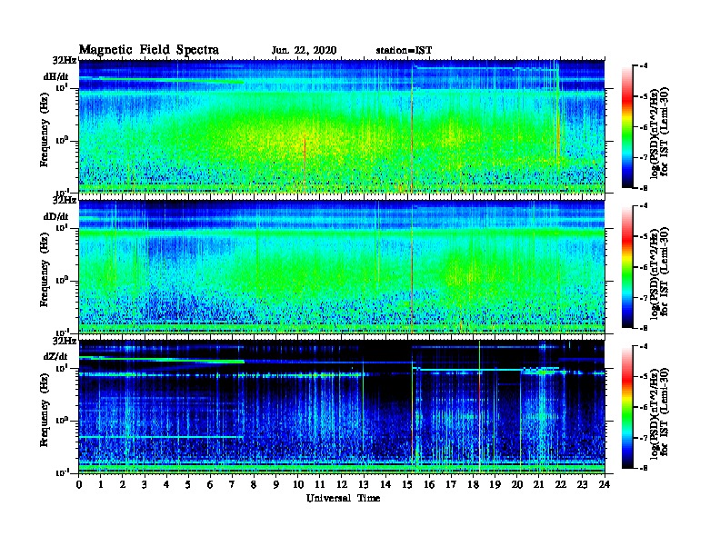The image size is (720, 556).
Task: Click the 10^0 frequency tick of dD/dt
Action: [x=61, y=281]
